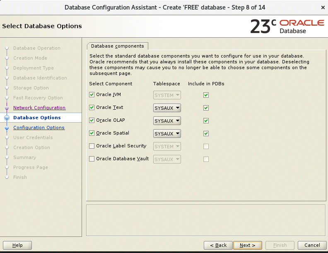Image resolution: width=328 pixels, height=253 pixels.
Task: Open the Help button
Action: [x=17, y=245]
